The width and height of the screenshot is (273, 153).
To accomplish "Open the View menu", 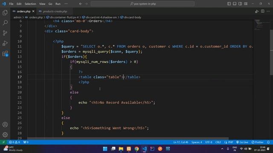I will coord(42,4).
